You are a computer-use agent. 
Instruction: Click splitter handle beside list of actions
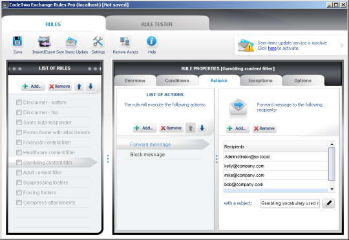tap(217, 159)
